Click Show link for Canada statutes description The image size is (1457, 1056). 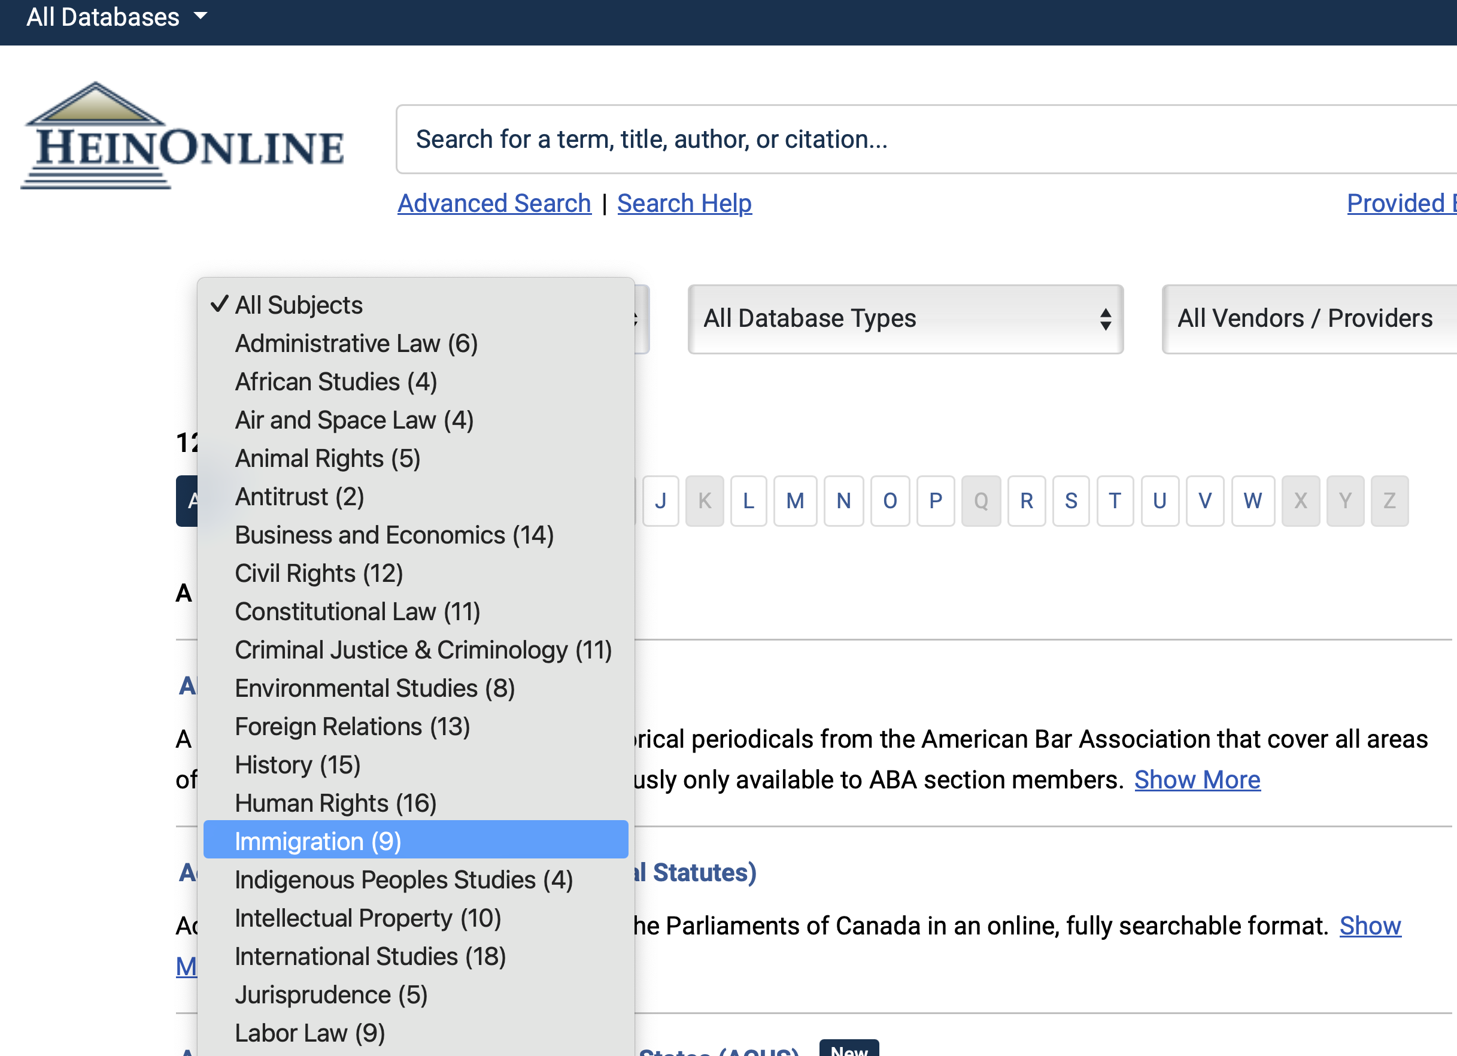(1370, 926)
